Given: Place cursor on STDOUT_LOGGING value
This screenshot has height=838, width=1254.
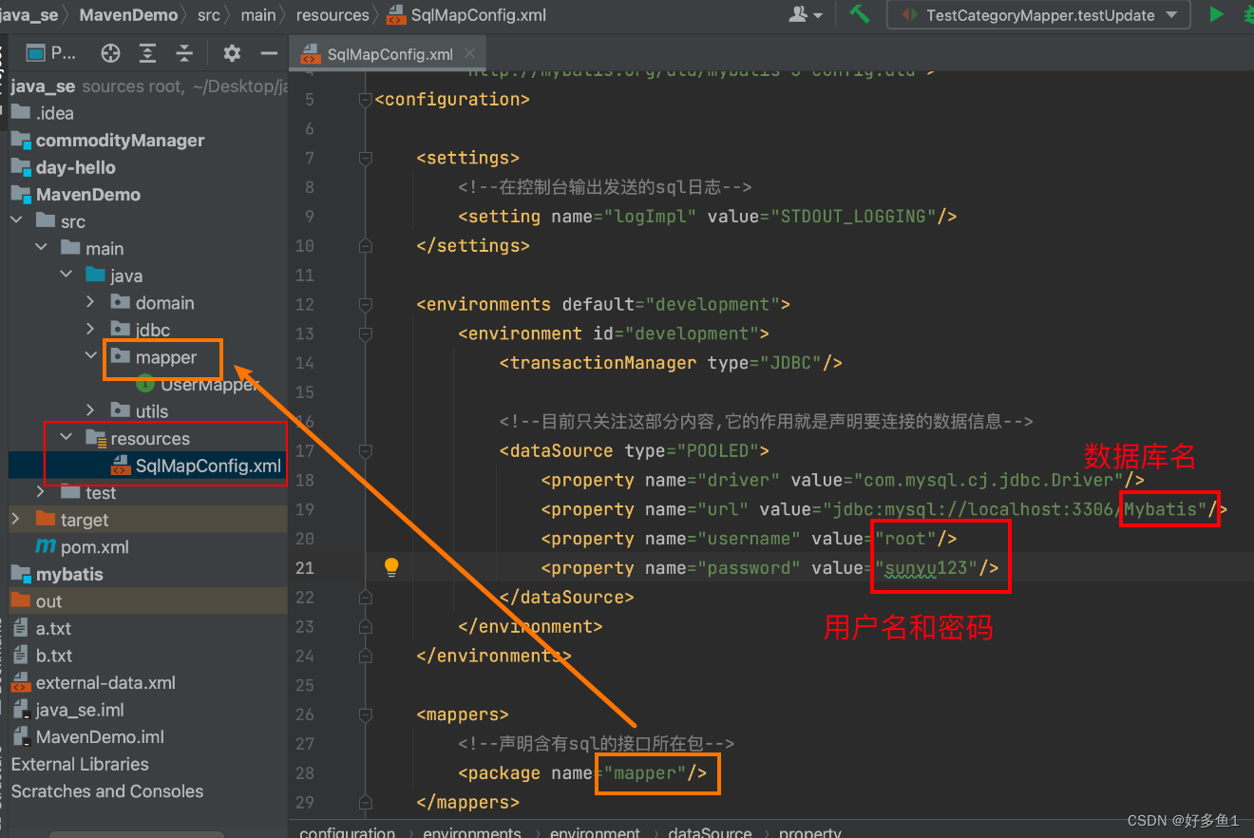Looking at the screenshot, I should click(853, 217).
